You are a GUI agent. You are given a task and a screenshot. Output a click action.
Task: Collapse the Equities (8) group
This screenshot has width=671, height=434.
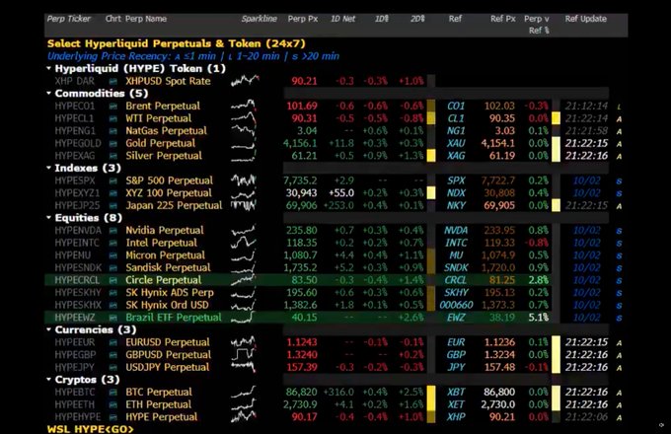pyautogui.click(x=48, y=218)
